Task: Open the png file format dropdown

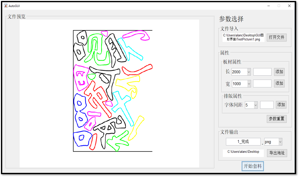Action: click(273, 142)
